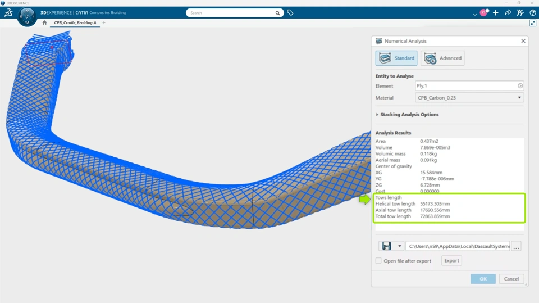Open the top bar chevron dropdown

click(475, 13)
